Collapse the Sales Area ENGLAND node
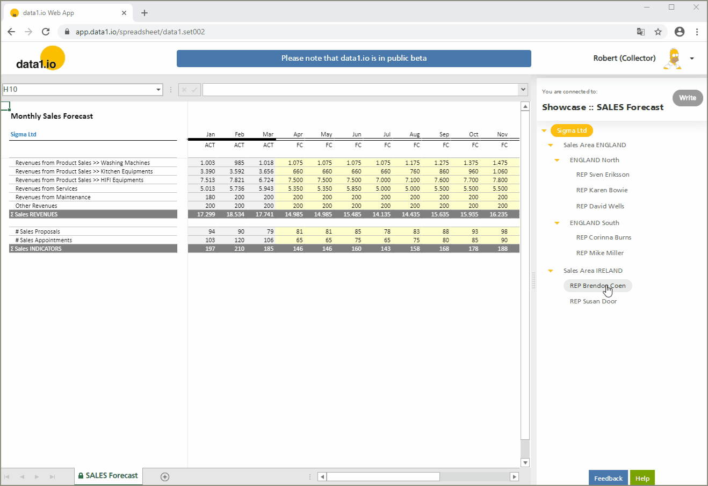This screenshot has width=708, height=486. click(x=551, y=145)
